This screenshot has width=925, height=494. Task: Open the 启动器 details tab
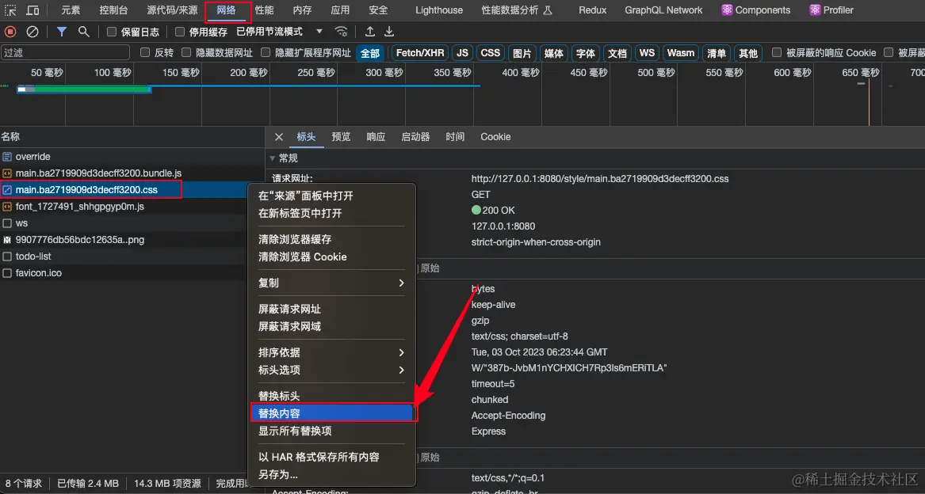coord(415,137)
